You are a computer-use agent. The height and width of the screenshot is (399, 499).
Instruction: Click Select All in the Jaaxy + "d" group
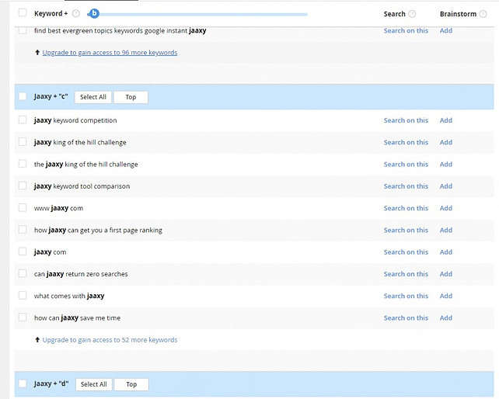point(93,384)
